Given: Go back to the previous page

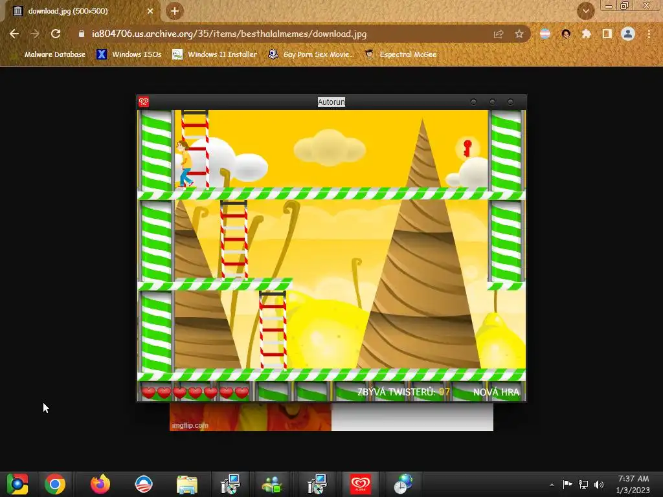Looking at the screenshot, I should (14, 34).
